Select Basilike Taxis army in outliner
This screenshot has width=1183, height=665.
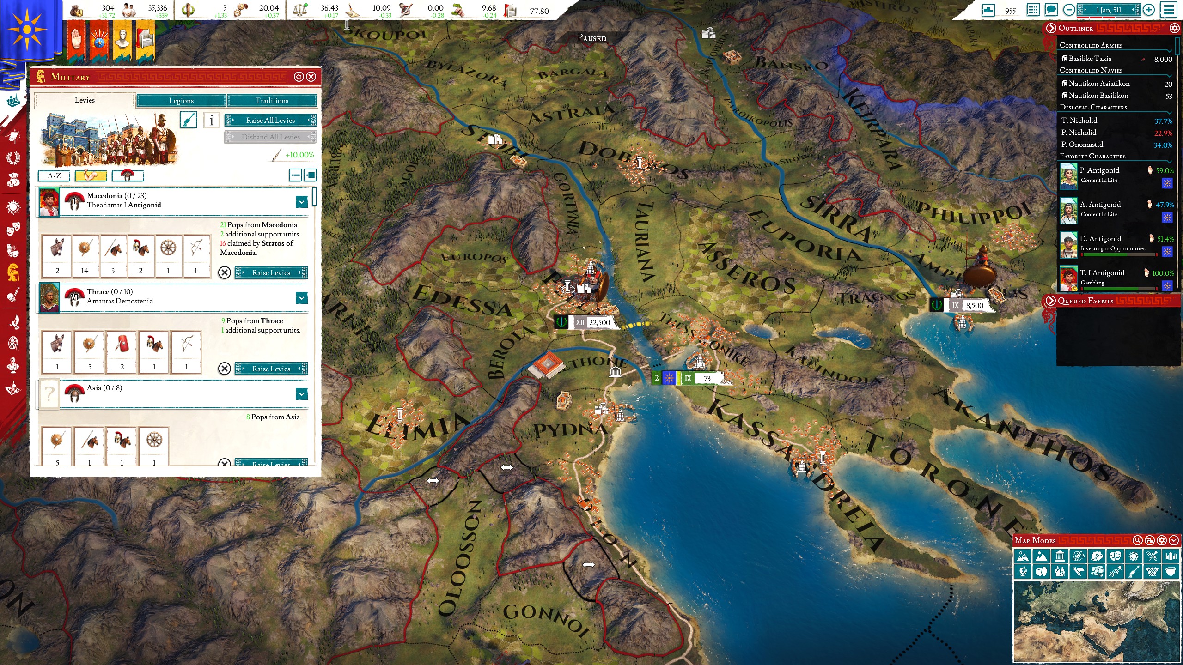tap(1116, 59)
